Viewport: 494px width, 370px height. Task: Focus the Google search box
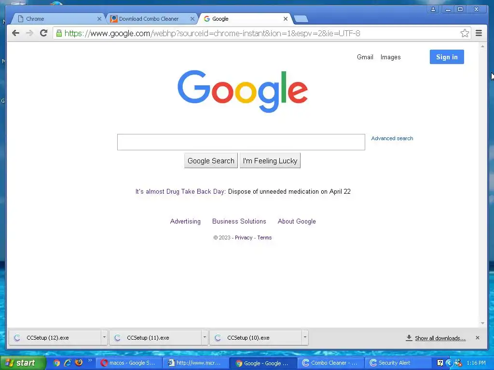pyautogui.click(x=241, y=142)
